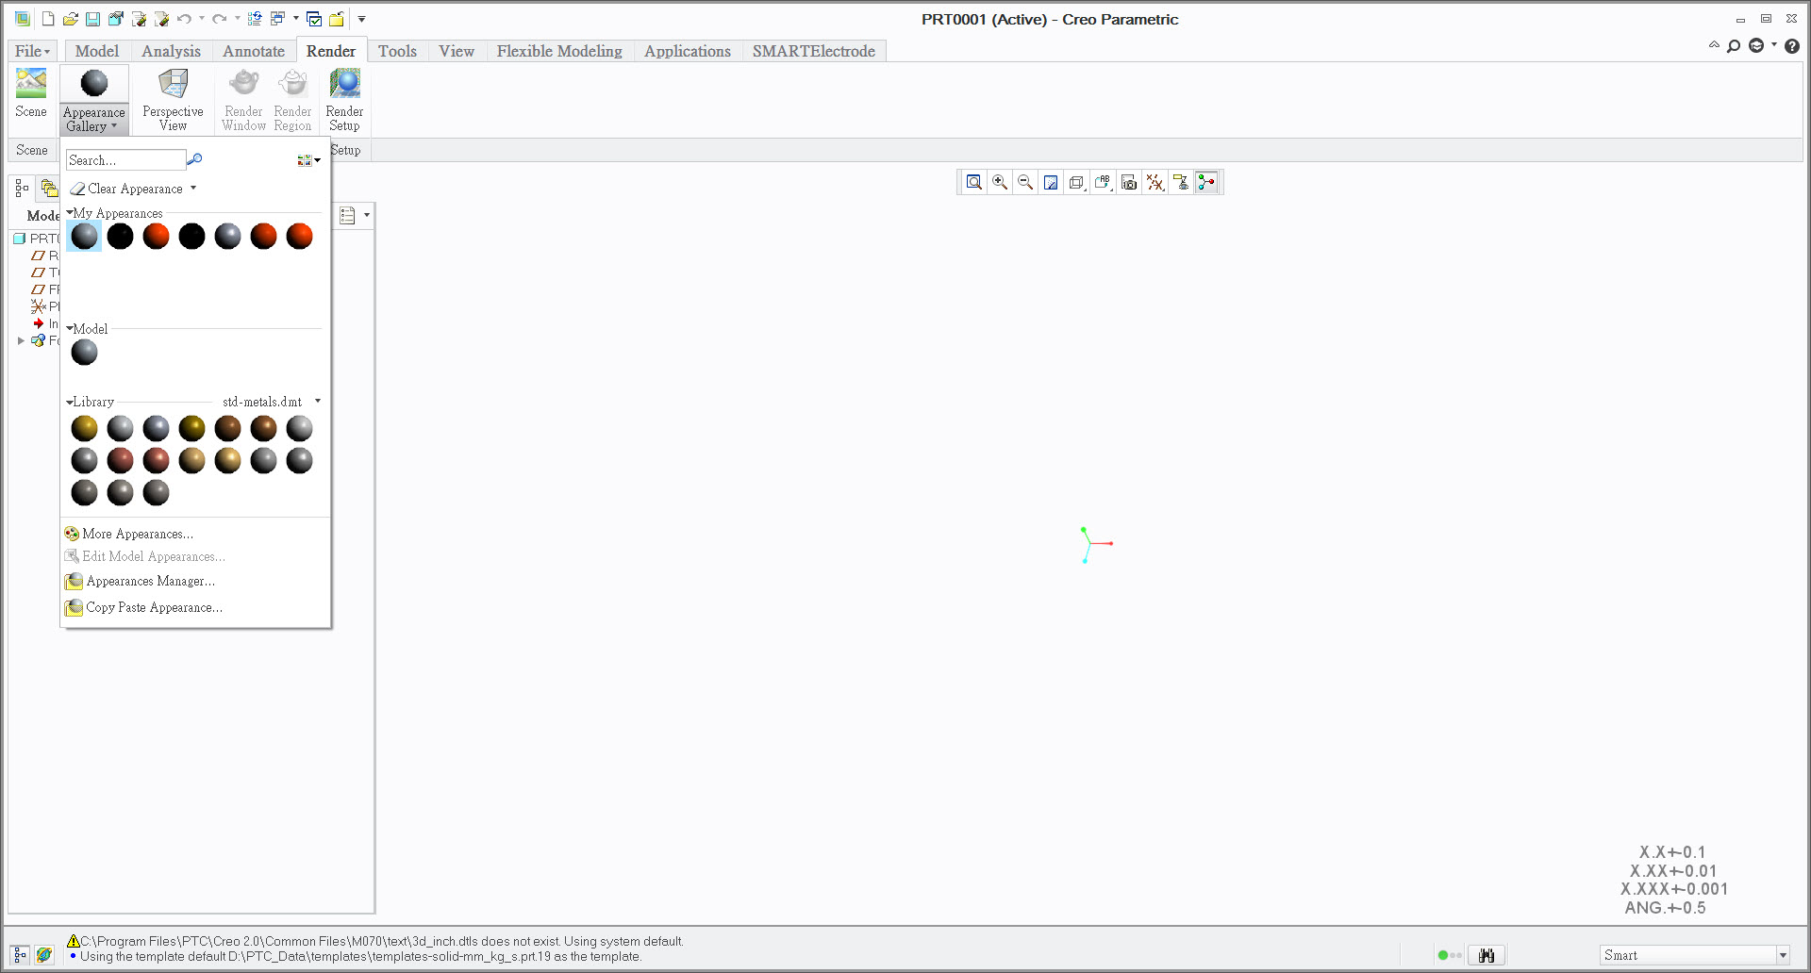This screenshot has height=973, width=1811.
Task: Open the Flexible Modeling tab
Action: click(x=559, y=51)
